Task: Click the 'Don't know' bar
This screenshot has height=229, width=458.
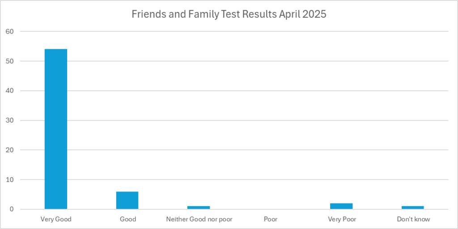Action: click(413, 208)
